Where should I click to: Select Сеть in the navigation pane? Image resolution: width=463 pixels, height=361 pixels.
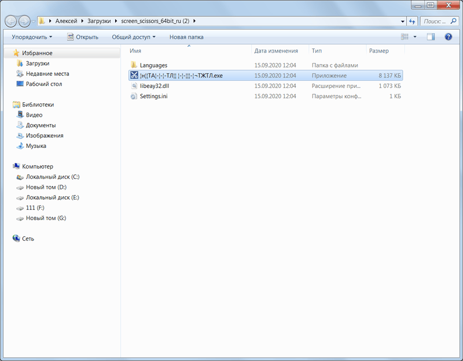click(28, 239)
